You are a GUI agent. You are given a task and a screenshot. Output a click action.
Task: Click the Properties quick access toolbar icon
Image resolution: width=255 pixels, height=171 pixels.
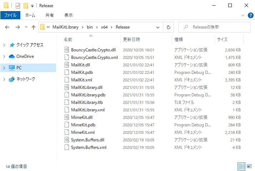click(18, 6)
